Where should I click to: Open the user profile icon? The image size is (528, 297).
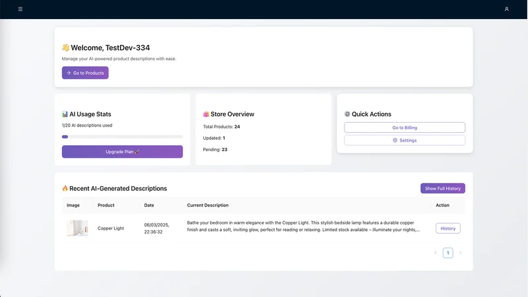pos(506,9)
